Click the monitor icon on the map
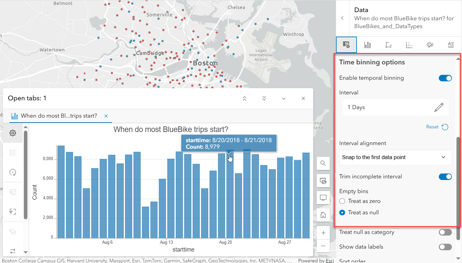The height and width of the screenshot is (263, 462). 323,198
